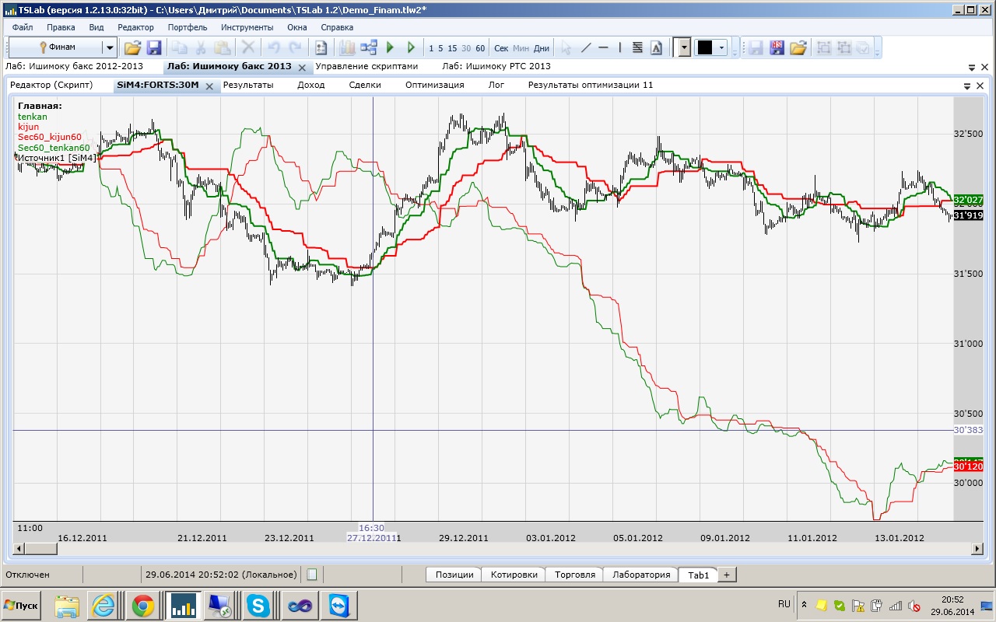Viewport: 996px width, 622px height.
Task: Select the text annotation tool
Action: coord(656,47)
